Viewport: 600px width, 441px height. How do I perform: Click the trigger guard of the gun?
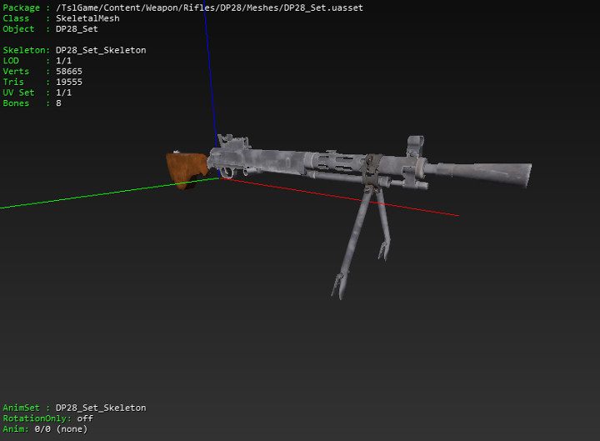coord(225,172)
